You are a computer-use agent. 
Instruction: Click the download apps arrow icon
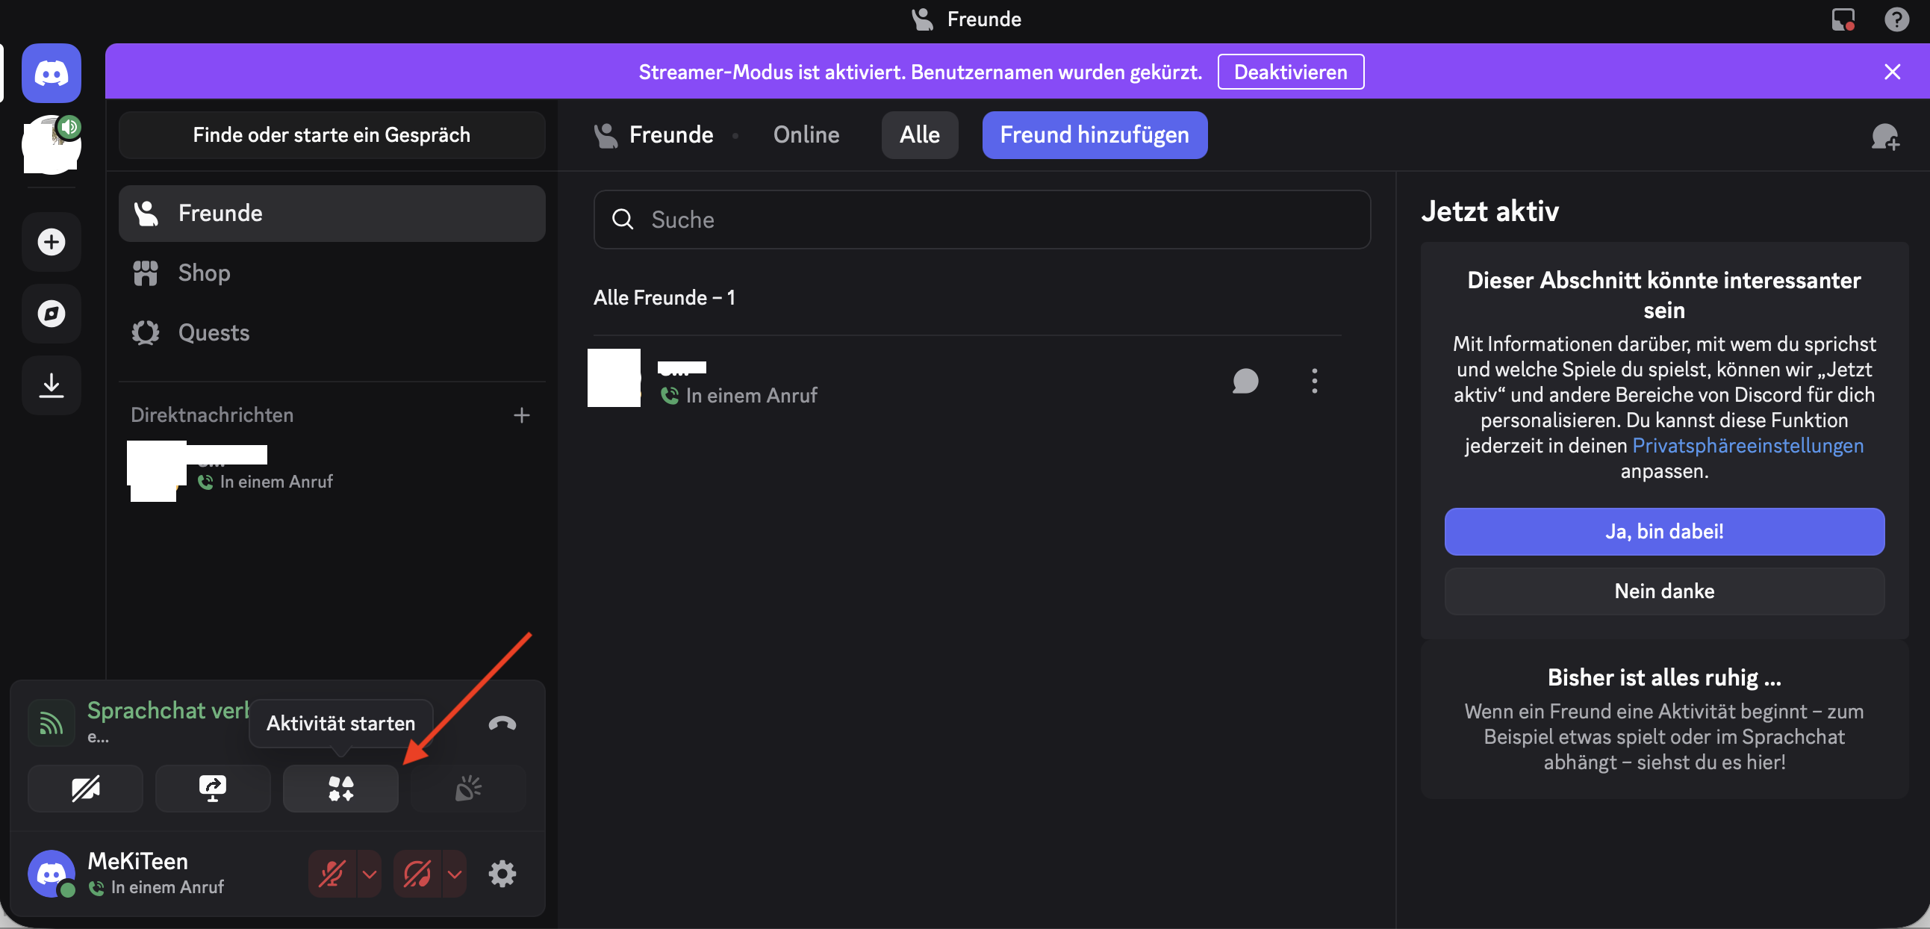pyautogui.click(x=51, y=385)
